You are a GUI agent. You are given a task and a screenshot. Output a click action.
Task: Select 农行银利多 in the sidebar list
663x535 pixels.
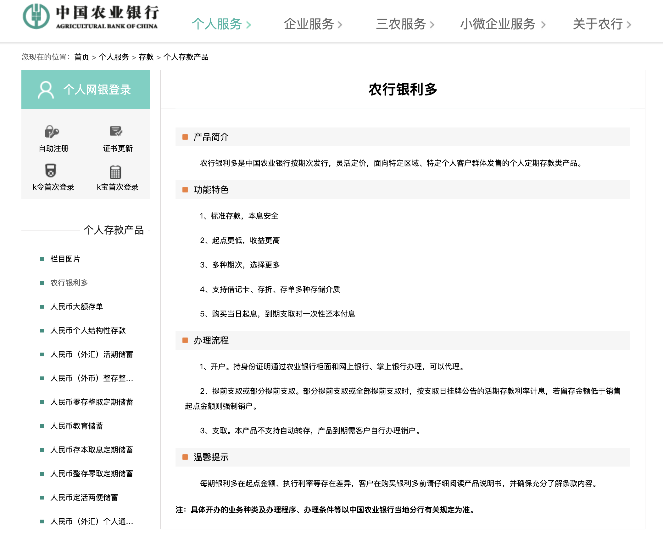coord(69,283)
